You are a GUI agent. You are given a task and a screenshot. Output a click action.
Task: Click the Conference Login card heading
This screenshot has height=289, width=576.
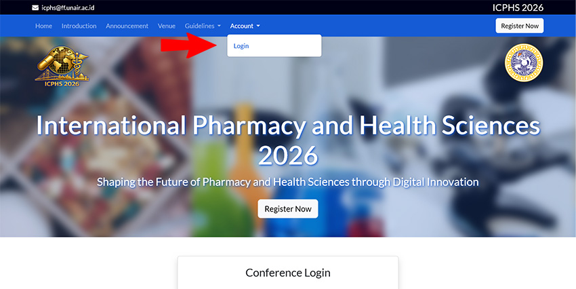click(x=288, y=273)
